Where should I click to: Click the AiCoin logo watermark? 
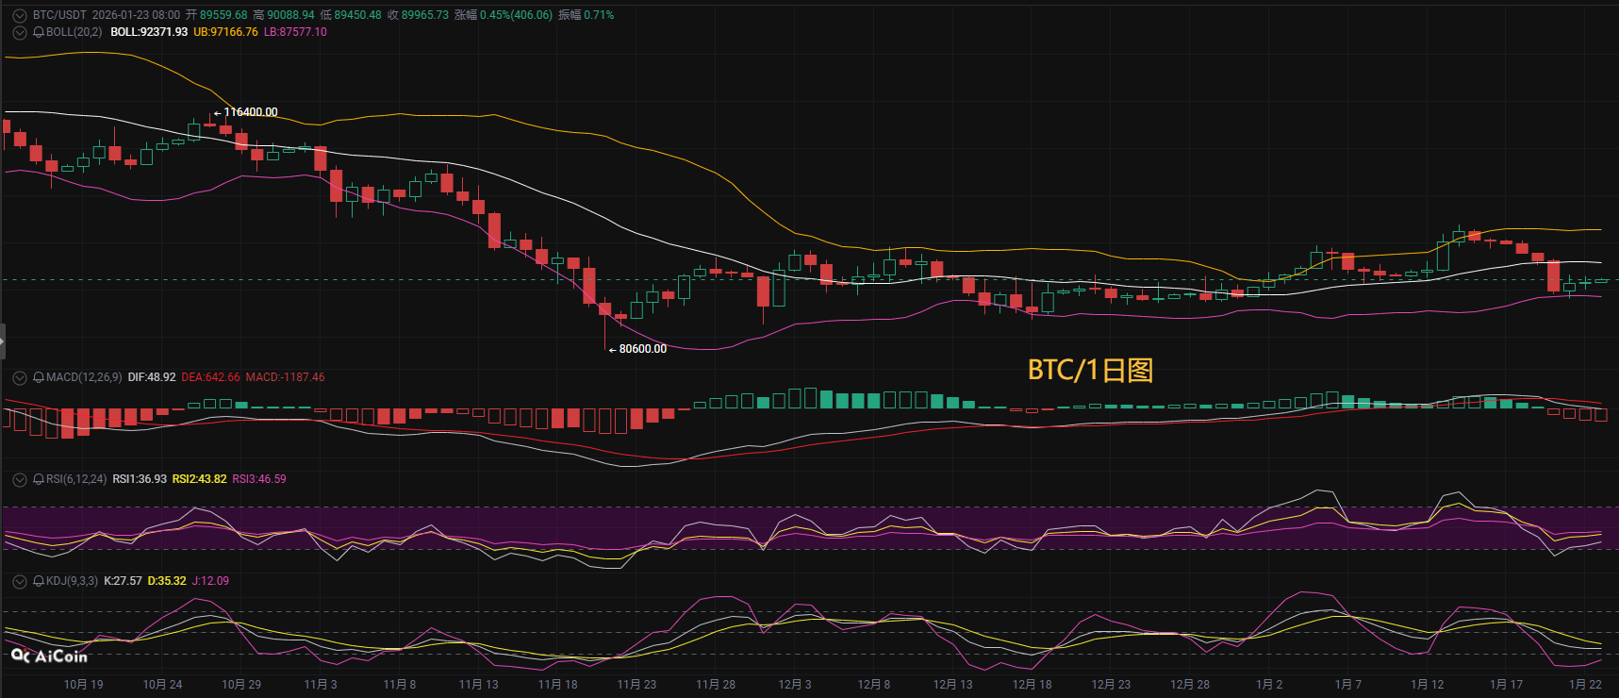coord(49,656)
